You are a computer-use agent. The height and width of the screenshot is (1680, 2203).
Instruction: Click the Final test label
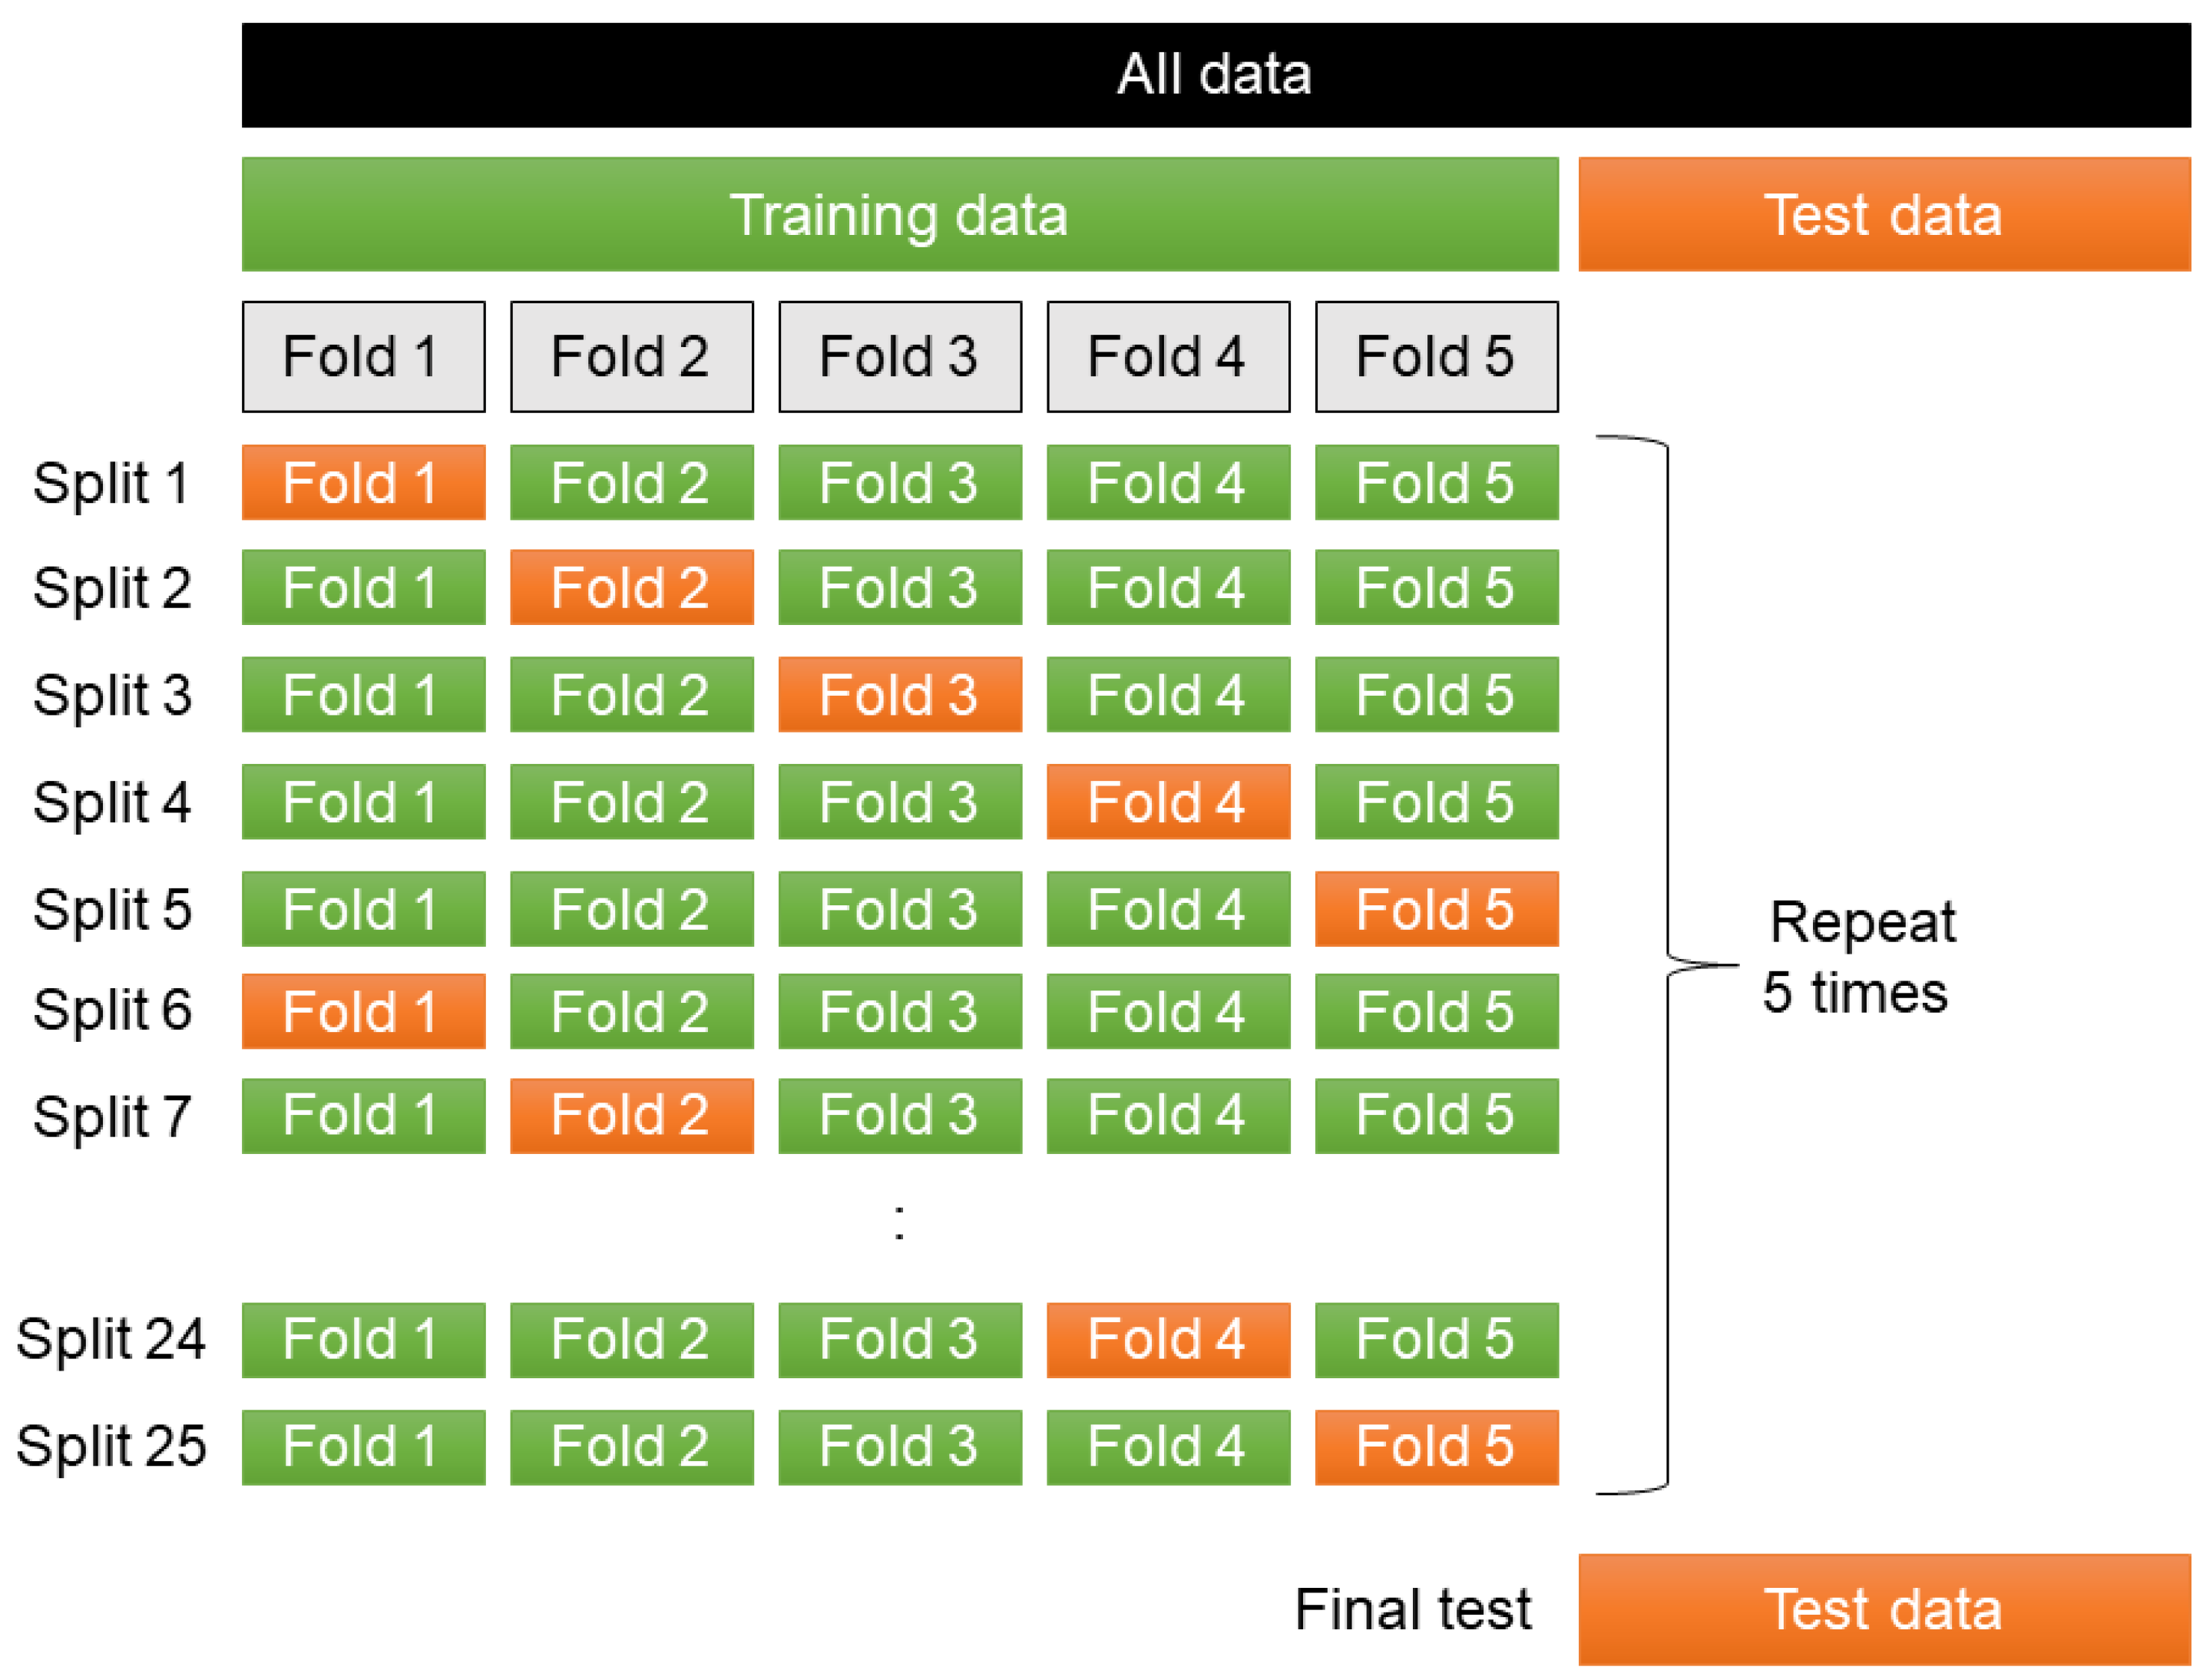tap(1412, 1609)
